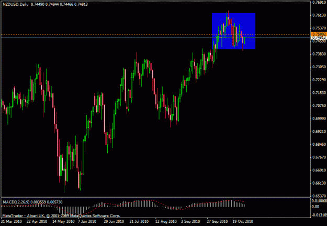Click the 0.73830 price axis label
The height and width of the screenshot is (226, 327).
[319, 54]
